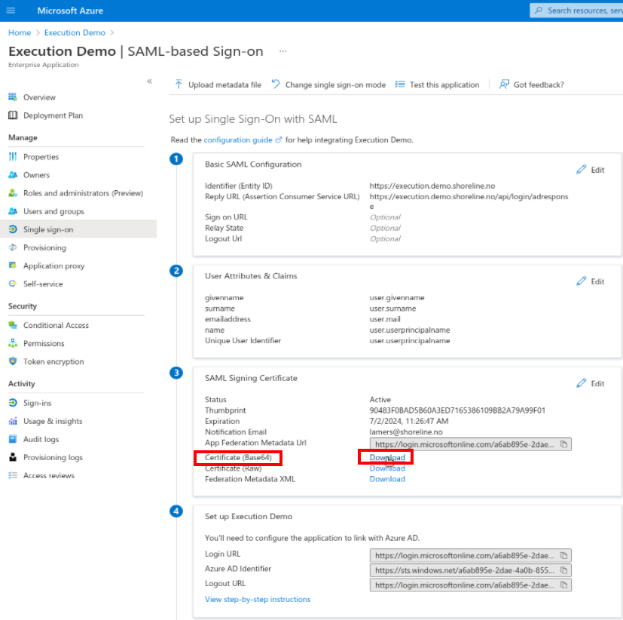Go to Users and groups
This screenshot has width=623, height=620.
pos(53,211)
